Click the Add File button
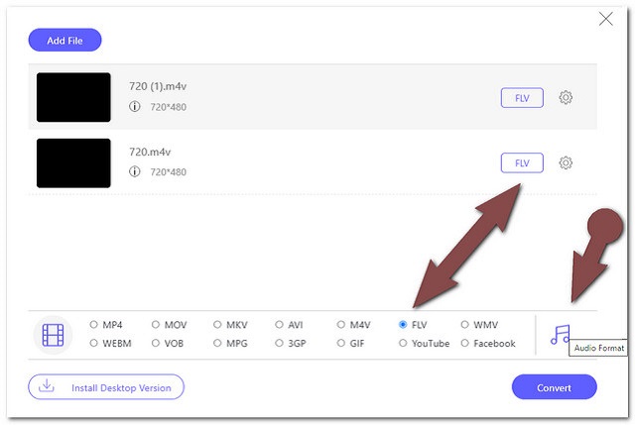Viewport: 635px width, 425px height. (64, 40)
